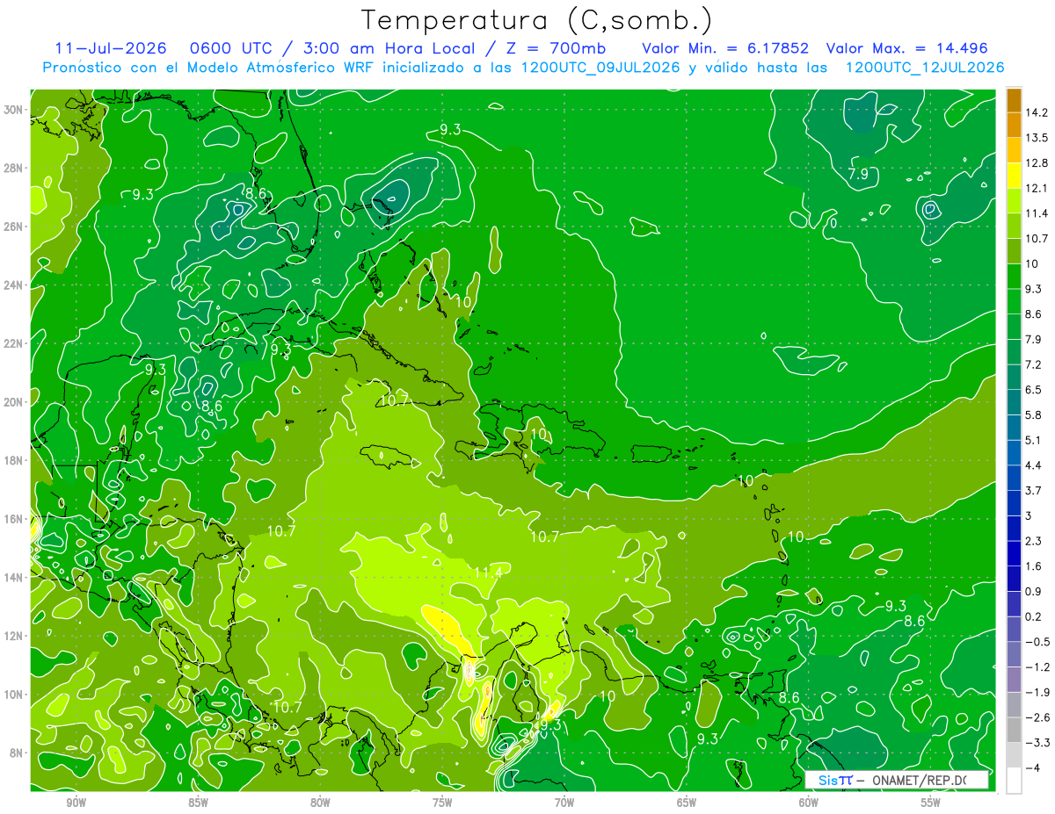1055x814 pixels.
Task: Click the '30N' latitude axis label
Action: click(15, 110)
